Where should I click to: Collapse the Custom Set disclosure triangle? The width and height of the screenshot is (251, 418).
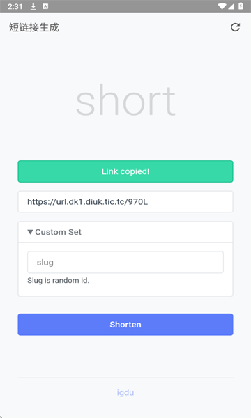pyautogui.click(x=31, y=232)
